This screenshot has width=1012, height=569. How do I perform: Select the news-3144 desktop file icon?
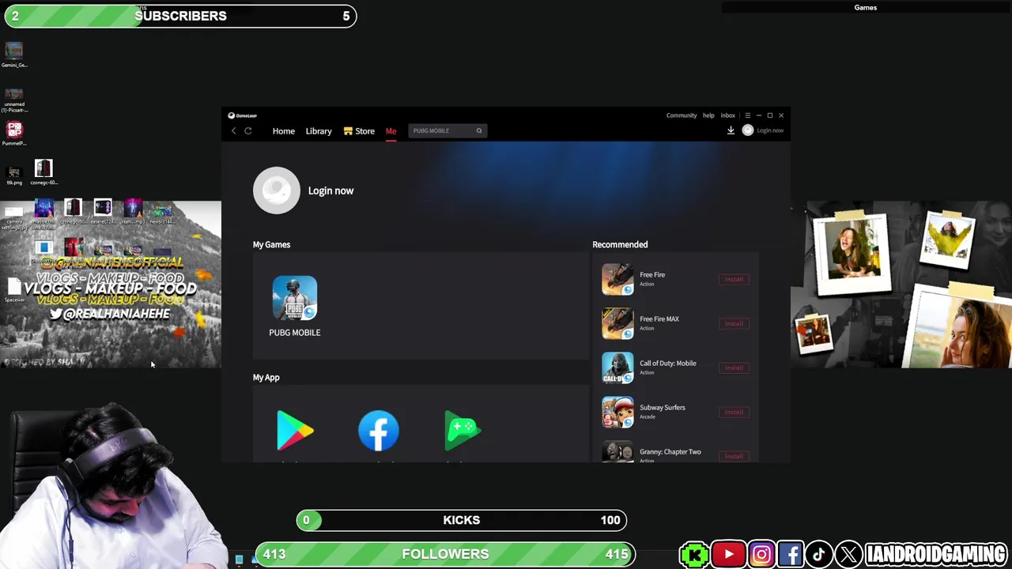click(162, 213)
